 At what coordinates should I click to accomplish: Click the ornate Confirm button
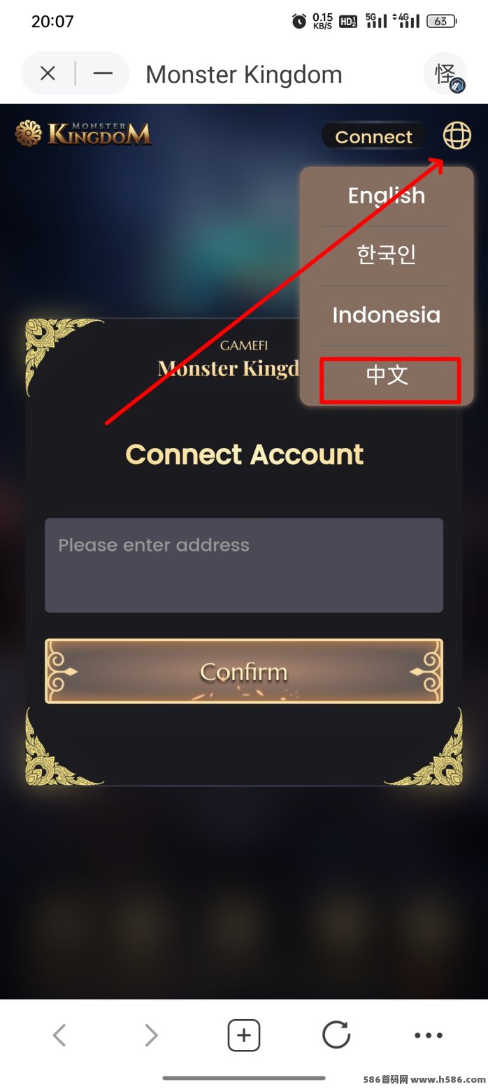(x=244, y=671)
